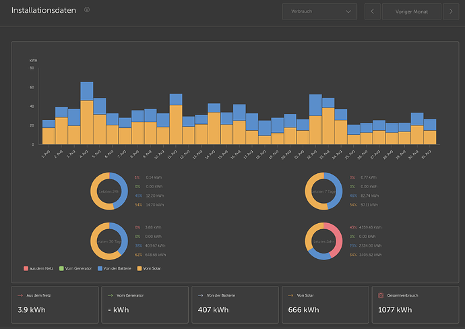Click the 45% battery share of last 24h
The height and width of the screenshot is (329, 465).
tap(138, 196)
